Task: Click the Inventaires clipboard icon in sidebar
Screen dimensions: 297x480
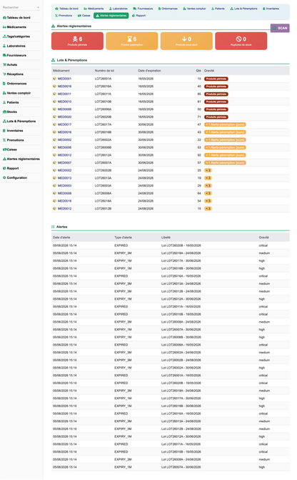Action: 4,131
